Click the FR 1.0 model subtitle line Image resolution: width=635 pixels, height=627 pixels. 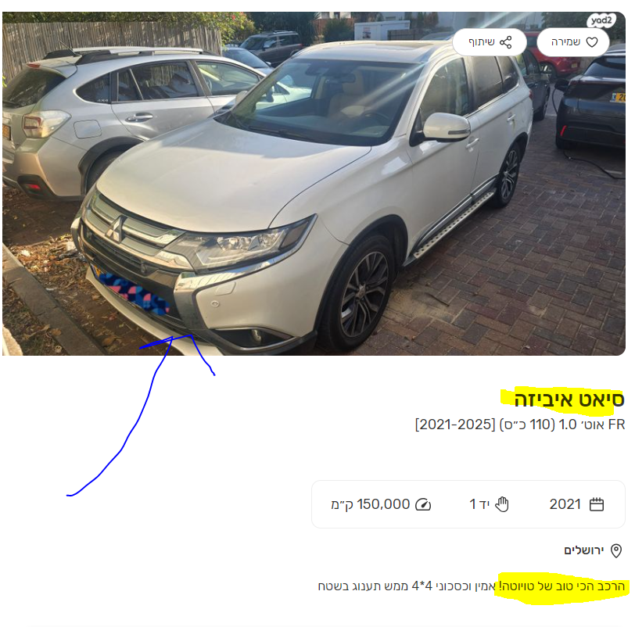point(520,425)
